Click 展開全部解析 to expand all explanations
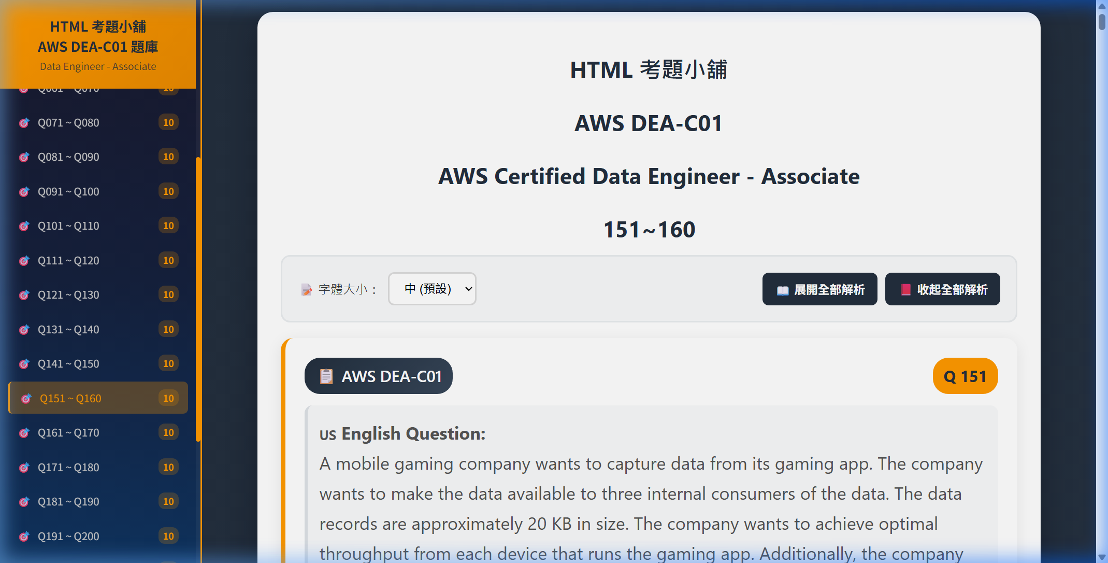Image resolution: width=1108 pixels, height=563 pixels. point(819,289)
